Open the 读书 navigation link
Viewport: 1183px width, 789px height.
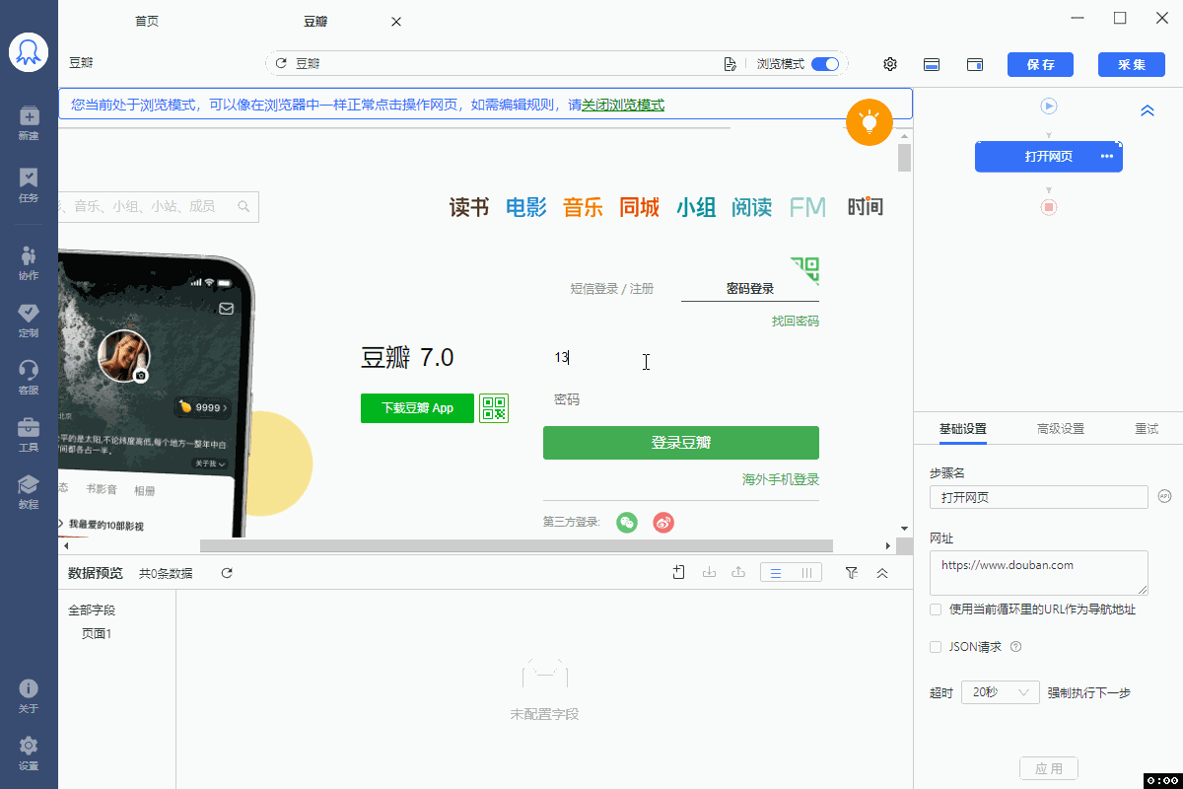pos(469,207)
